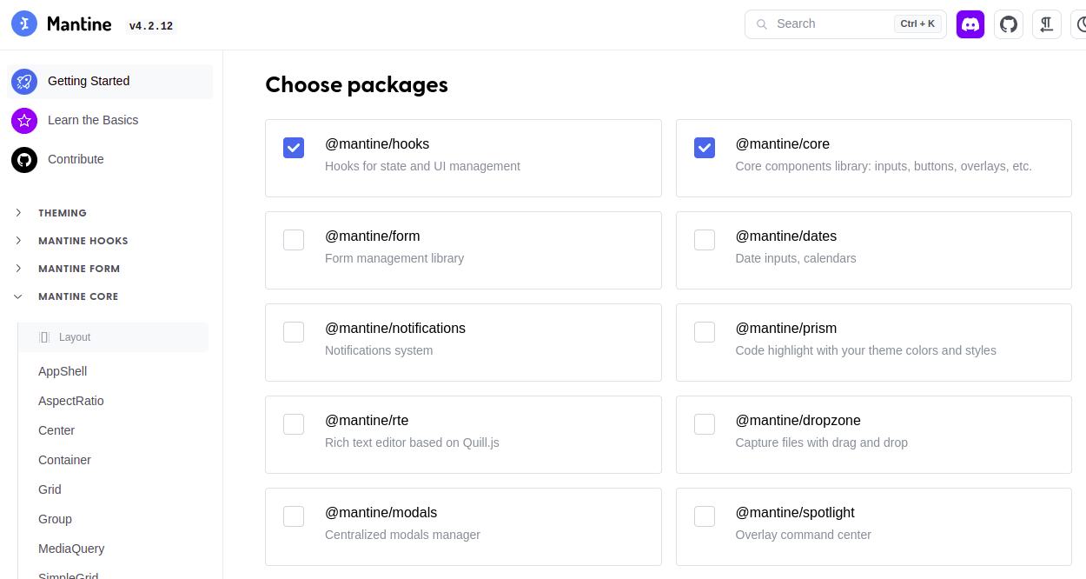Click 'Hooks for state and UI management' text

pyautogui.click(x=422, y=166)
